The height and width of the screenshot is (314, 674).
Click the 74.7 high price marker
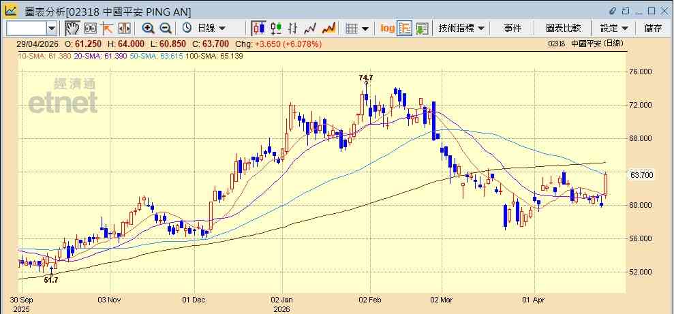click(366, 78)
